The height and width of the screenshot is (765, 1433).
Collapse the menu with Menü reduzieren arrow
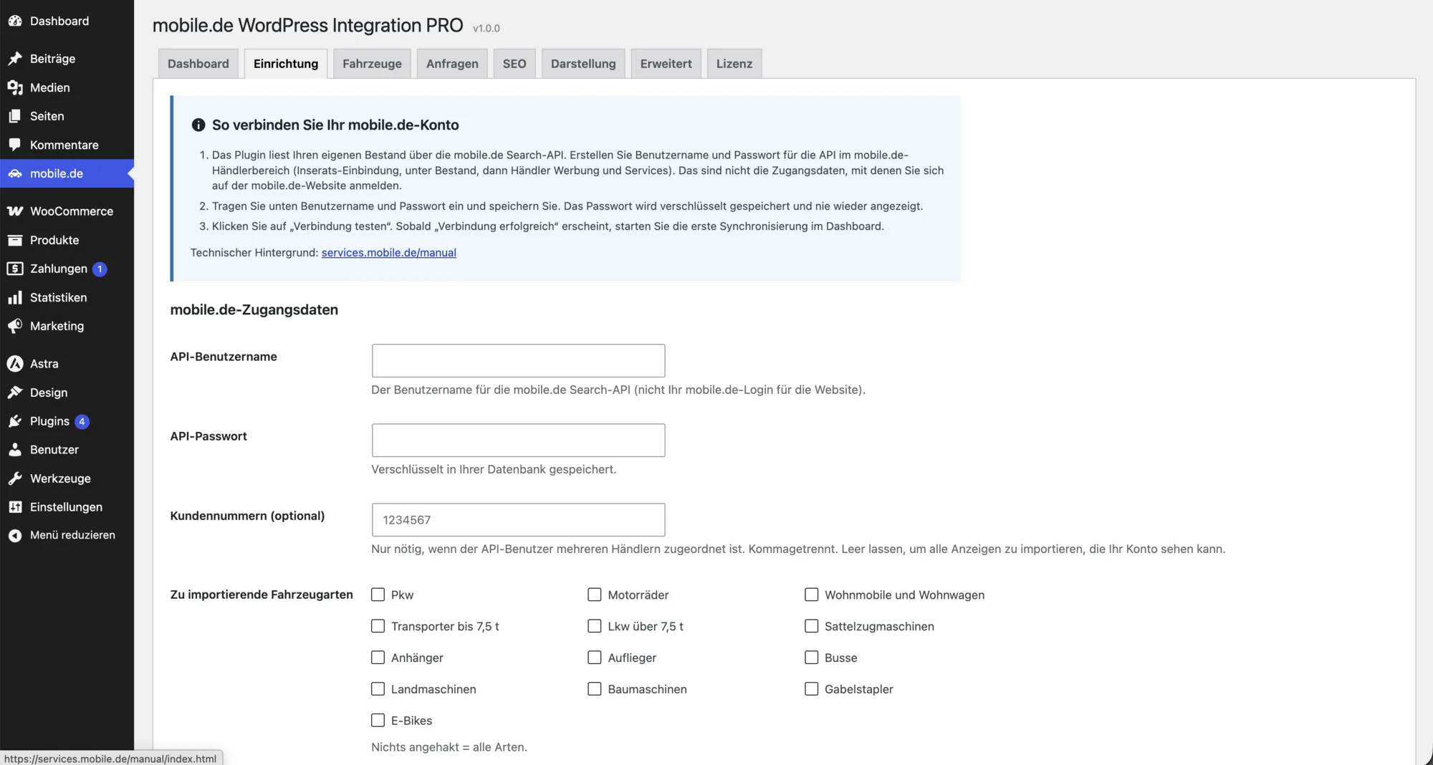pyautogui.click(x=15, y=535)
